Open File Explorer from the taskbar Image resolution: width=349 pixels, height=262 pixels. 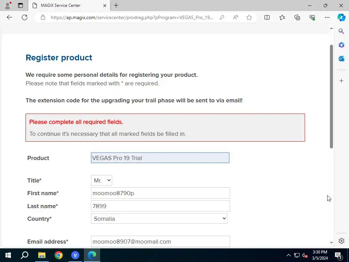(42, 255)
